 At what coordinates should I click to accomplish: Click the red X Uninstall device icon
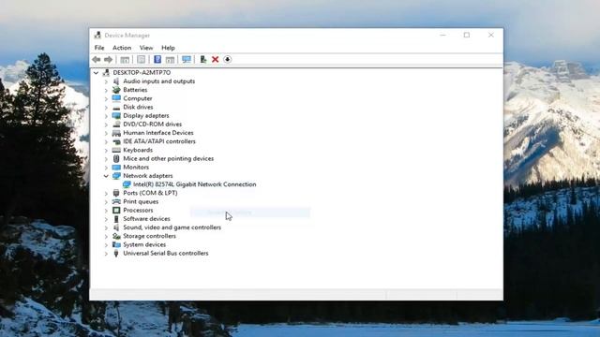point(215,59)
